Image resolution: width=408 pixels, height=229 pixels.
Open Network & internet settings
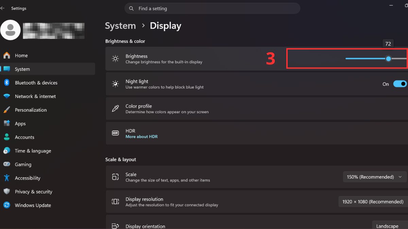pos(48,96)
